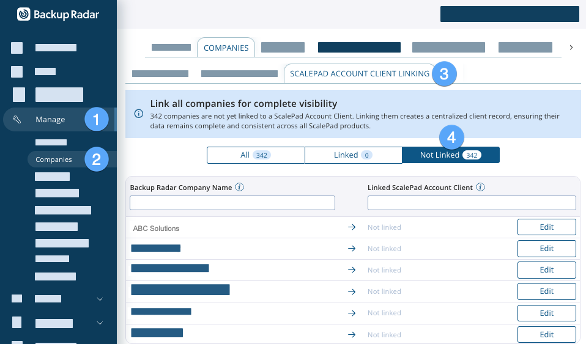Select the Not Linked filter segment
586x344 pixels.
coord(450,155)
